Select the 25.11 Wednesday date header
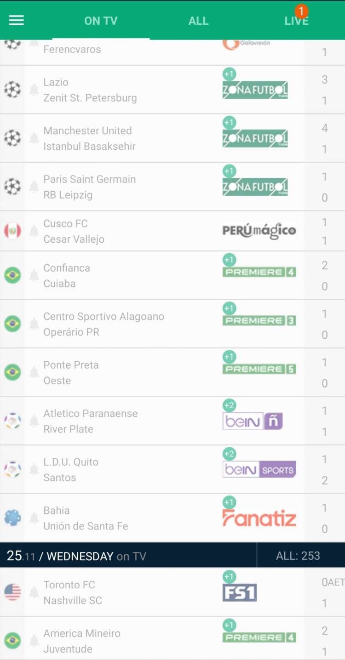 76,556
